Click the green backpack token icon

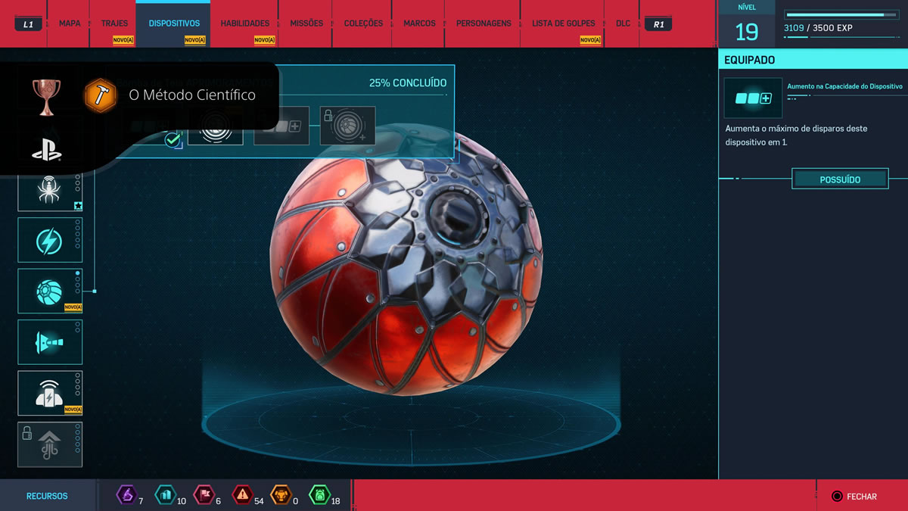click(319, 495)
